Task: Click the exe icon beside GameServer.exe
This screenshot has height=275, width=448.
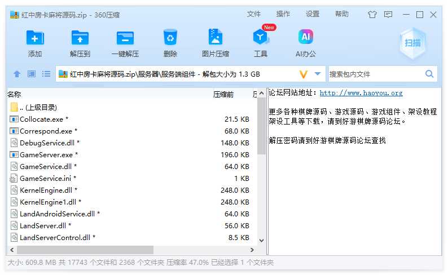Action: coord(14,154)
